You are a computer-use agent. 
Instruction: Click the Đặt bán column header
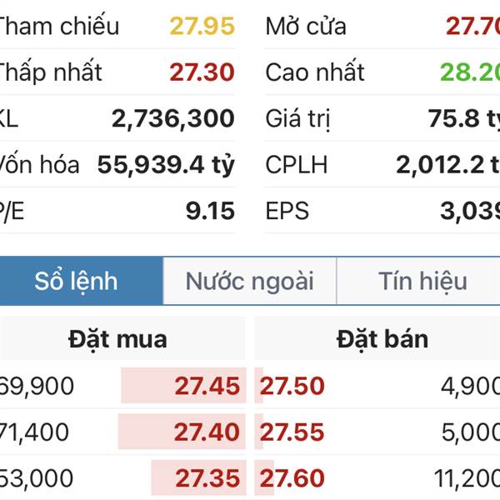pos(382,339)
